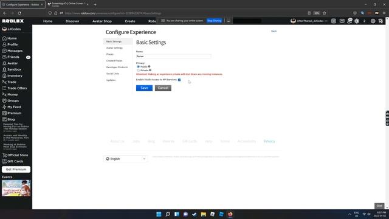Open the Home icon in the sidebar

(x=4, y=38)
